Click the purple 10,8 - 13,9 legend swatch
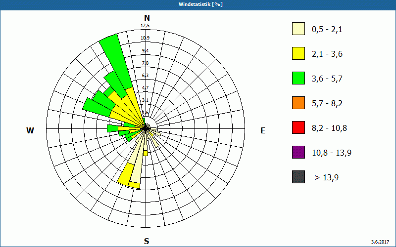Viewport: 396px width, 247px height. pyautogui.click(x=298, y=152)
